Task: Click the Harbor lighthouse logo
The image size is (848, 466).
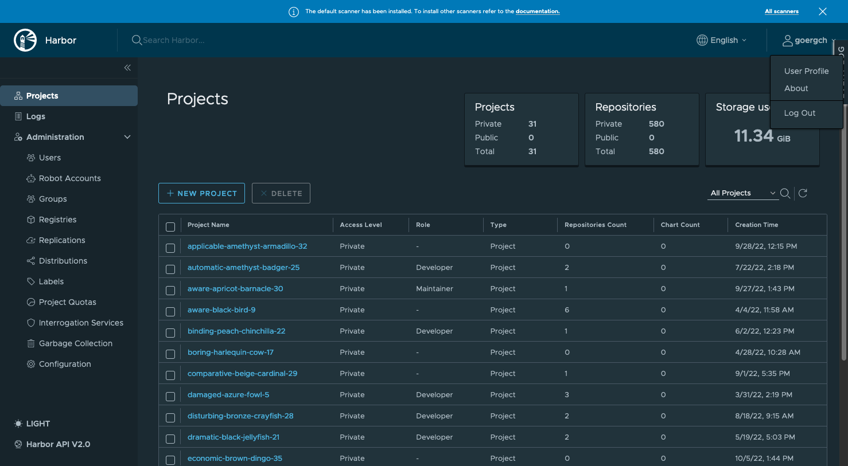Action: 25,40
